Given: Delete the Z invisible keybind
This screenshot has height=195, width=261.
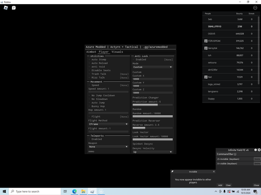Looking at the screenshot, I should (x=257, y=159).
